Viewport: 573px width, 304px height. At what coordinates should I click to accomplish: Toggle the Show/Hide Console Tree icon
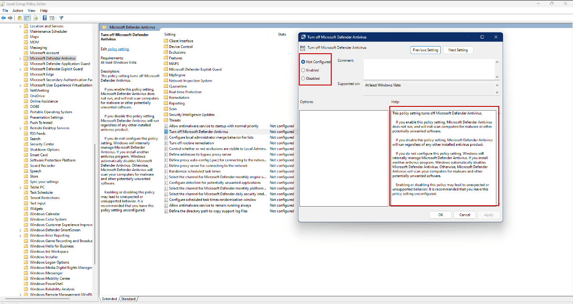[x=27, y=18]
